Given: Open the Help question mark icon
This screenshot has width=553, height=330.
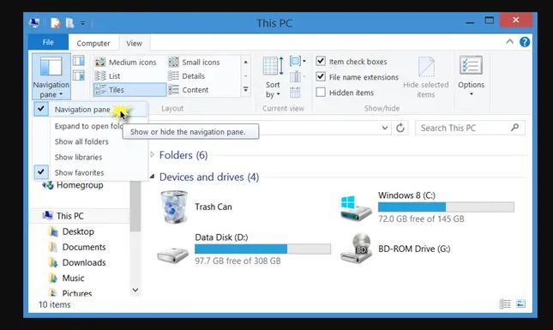Looking at the screenshot, I should tap(525, 42).
